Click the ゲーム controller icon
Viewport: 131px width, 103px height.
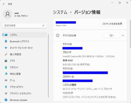(x=6, y=80)
